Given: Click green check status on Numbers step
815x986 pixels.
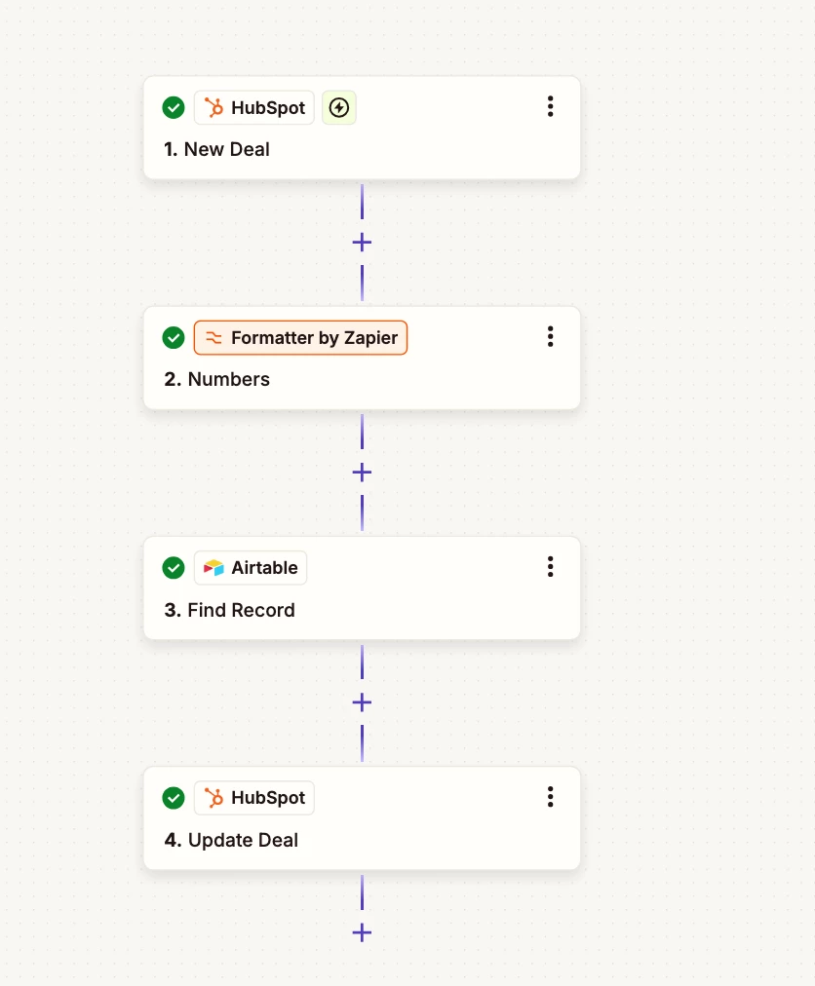Looking at the screenshot, I should point(174,338).
